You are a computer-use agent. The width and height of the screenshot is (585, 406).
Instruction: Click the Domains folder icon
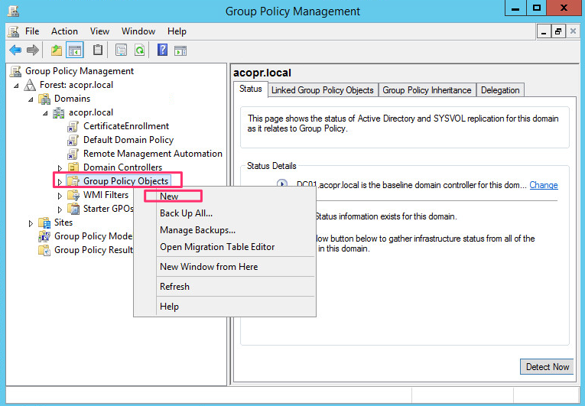pos(44,99)
